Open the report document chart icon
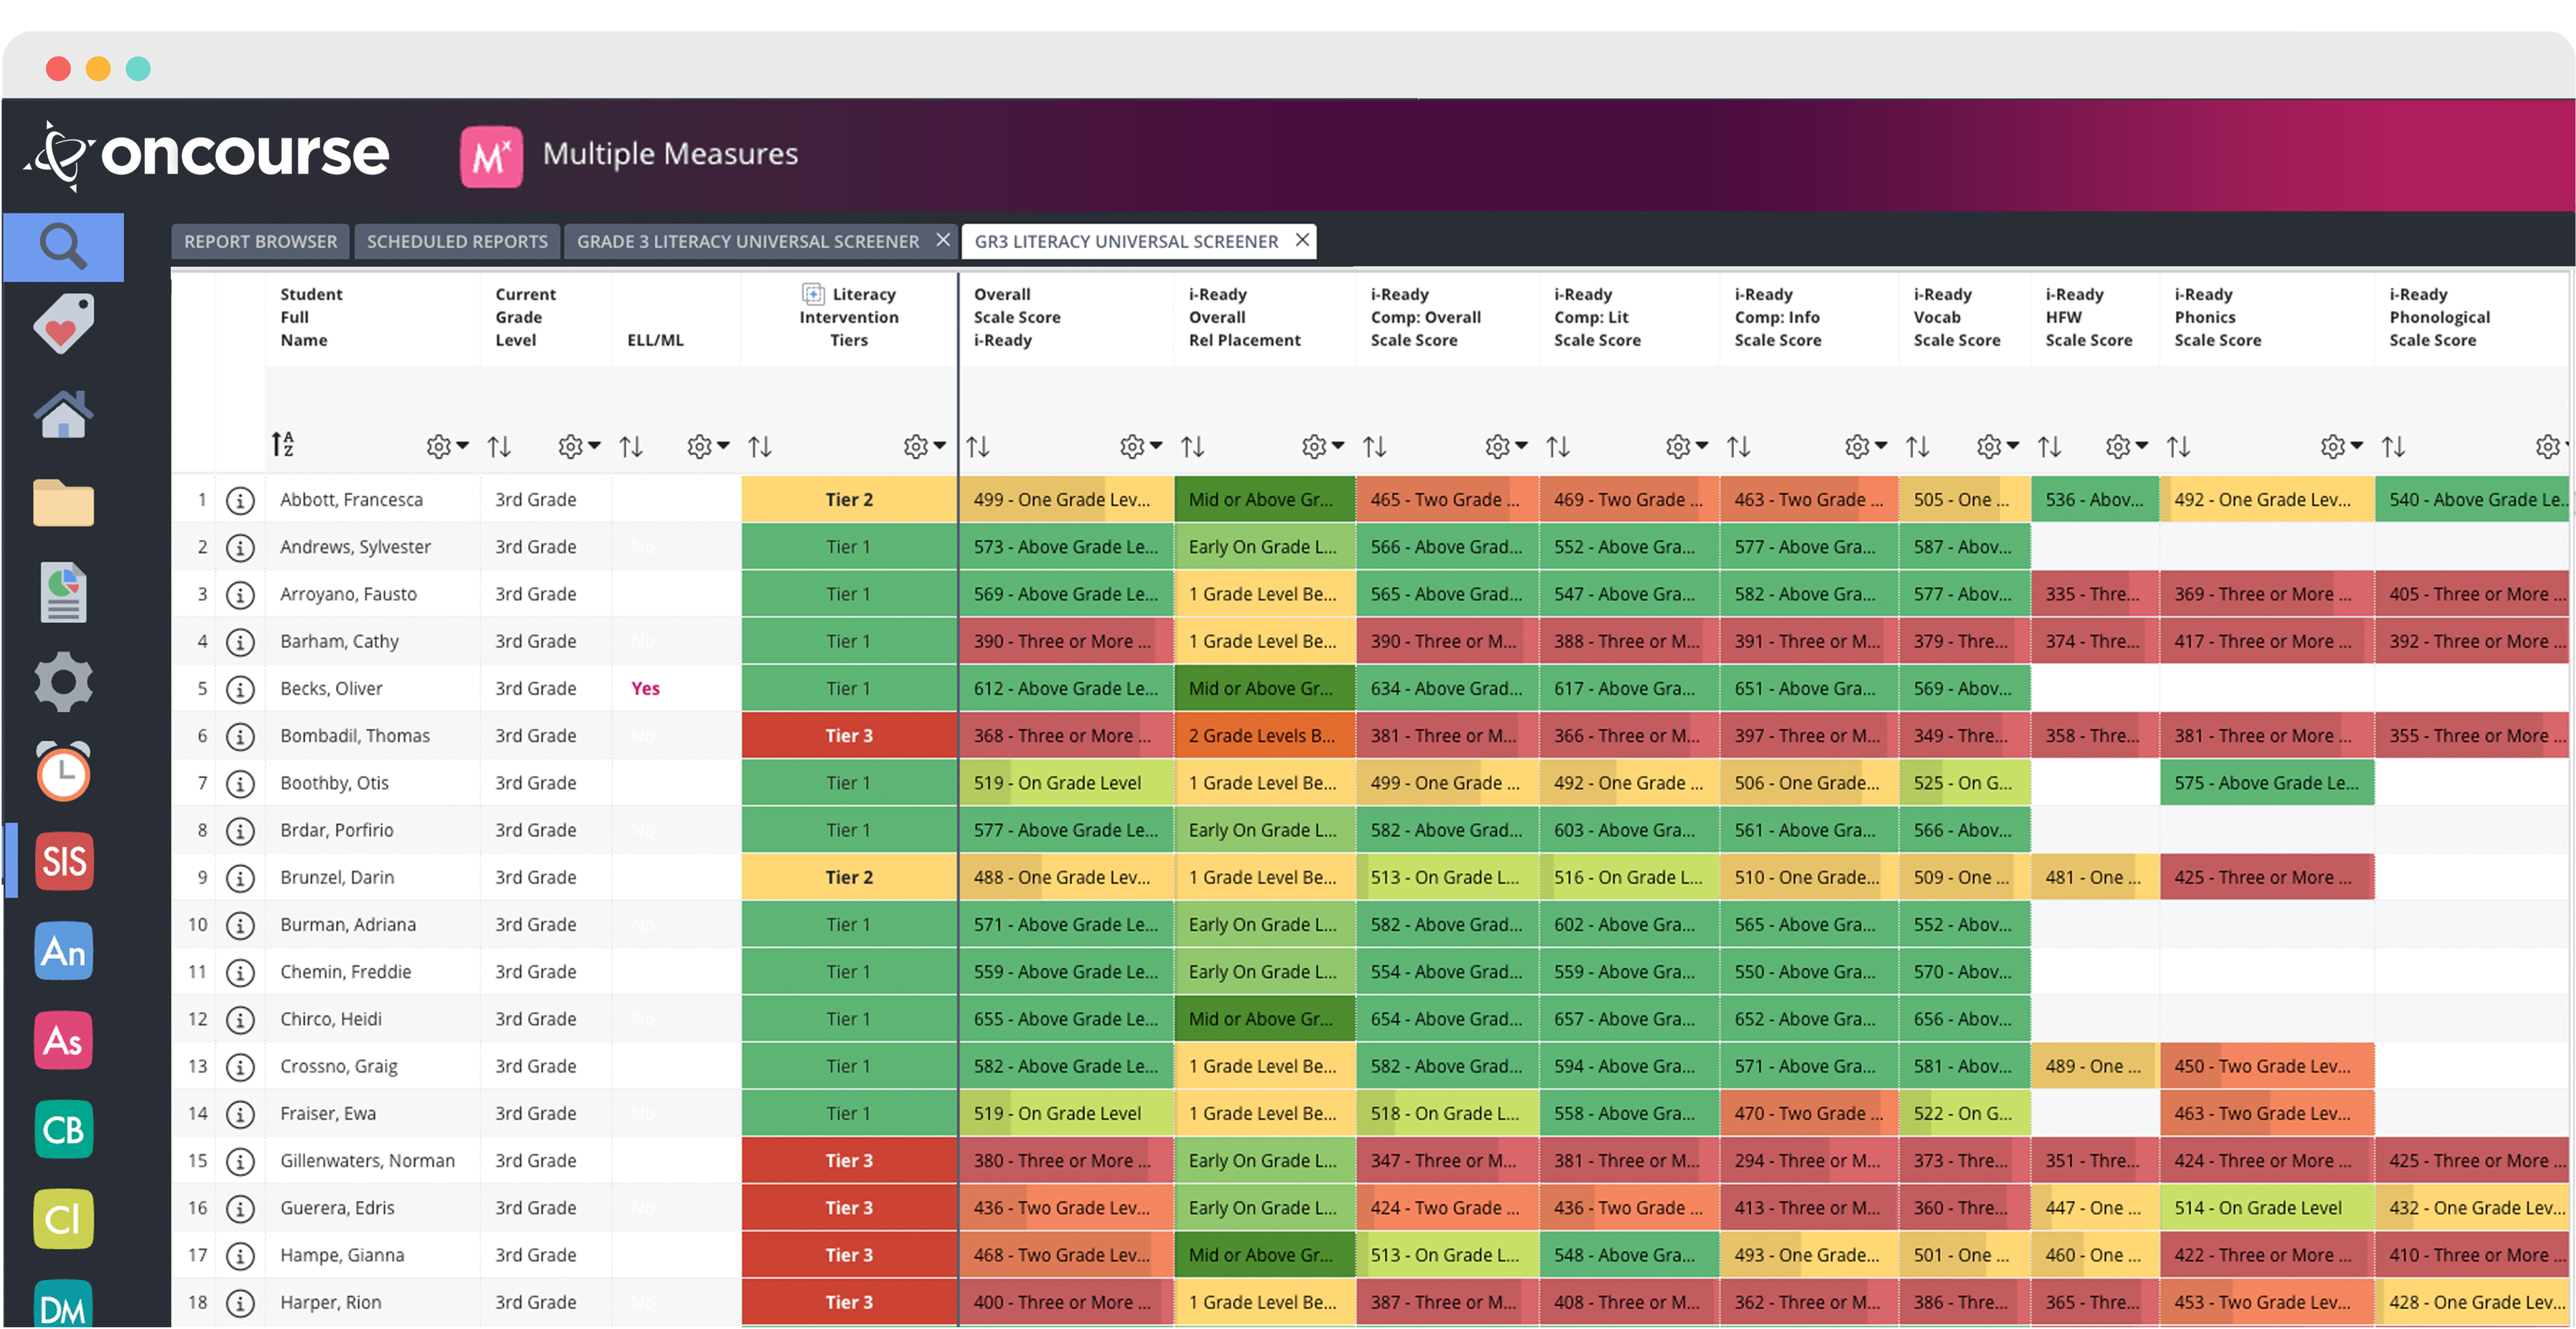This screenshot has width=2576, height=1329. [x=63, y=593]
